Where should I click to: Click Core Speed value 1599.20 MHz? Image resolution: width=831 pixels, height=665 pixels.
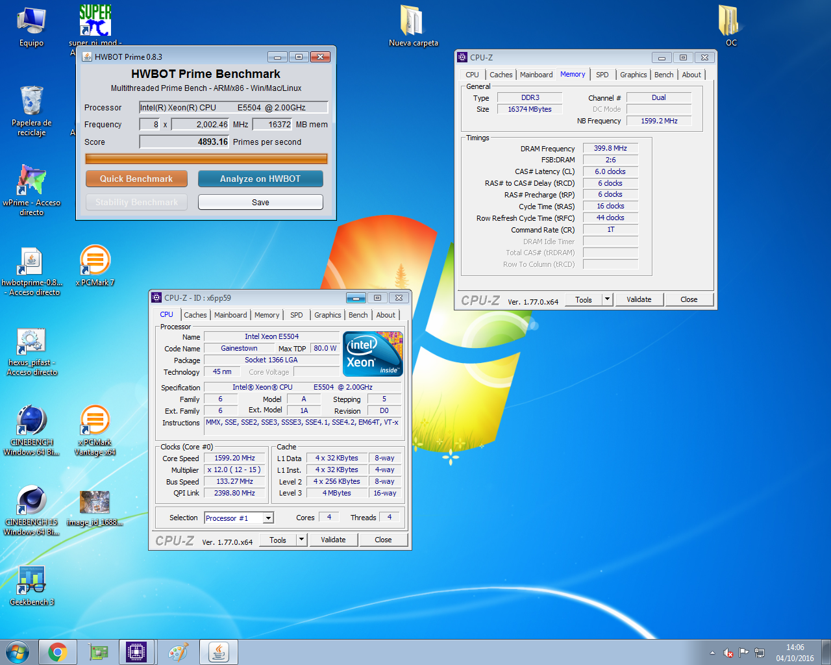tap(234, 458)
